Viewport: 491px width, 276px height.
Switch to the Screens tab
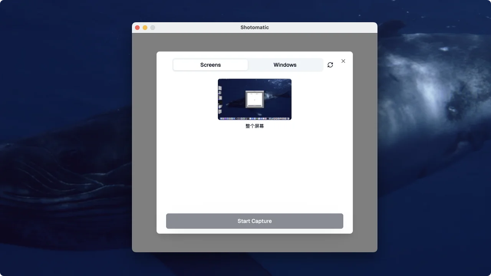pos(210,65)
